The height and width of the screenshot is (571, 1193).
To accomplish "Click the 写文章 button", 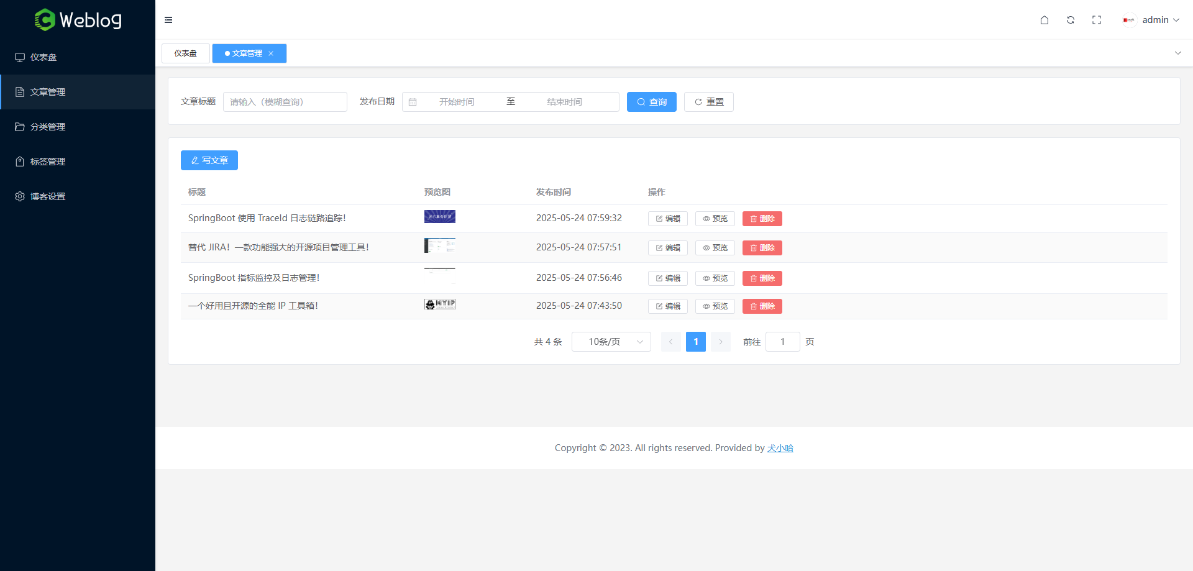I will coord(209,160).
